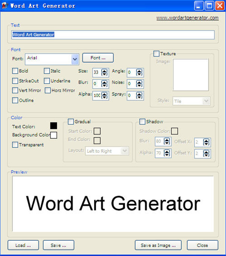Click the Font ... button

98,58
